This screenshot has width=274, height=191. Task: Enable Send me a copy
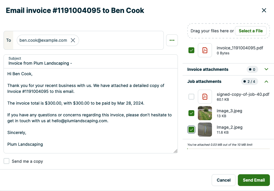[x=6, y=161]
